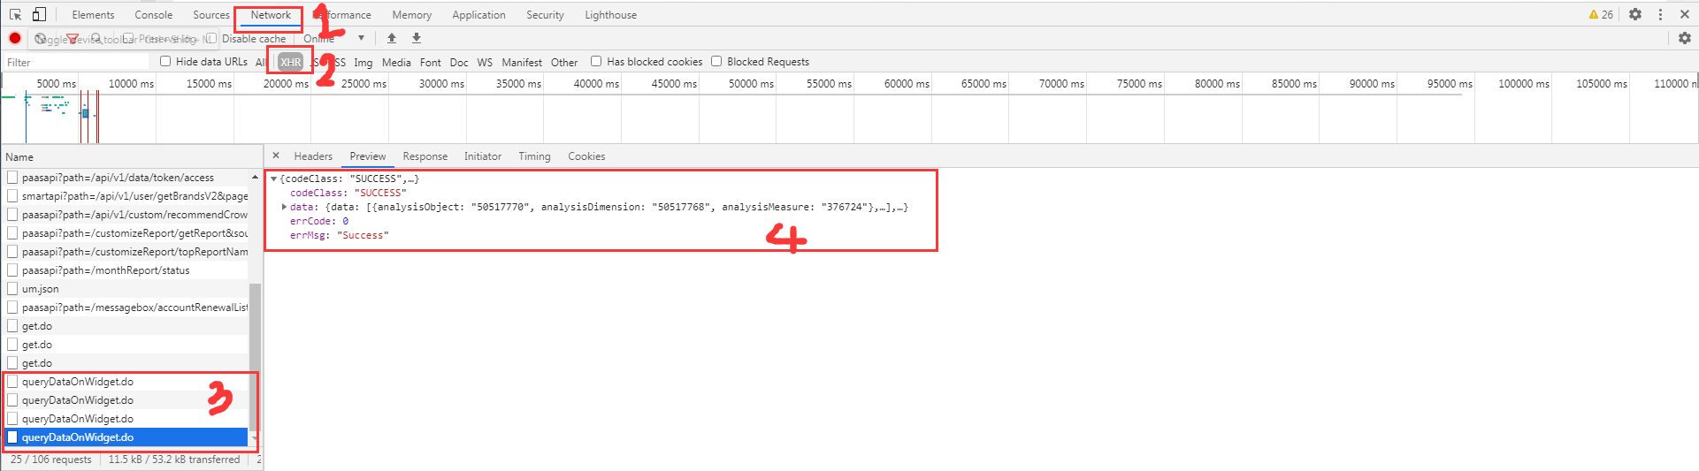Activate the inspect element picker icon
1699x471 pixels.
pyautogui.click(x=15, y=14)
